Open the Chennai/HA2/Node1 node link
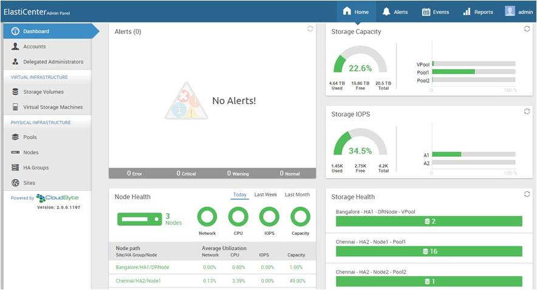Viewport: 537px width, 290px height. tap(139, 280)
